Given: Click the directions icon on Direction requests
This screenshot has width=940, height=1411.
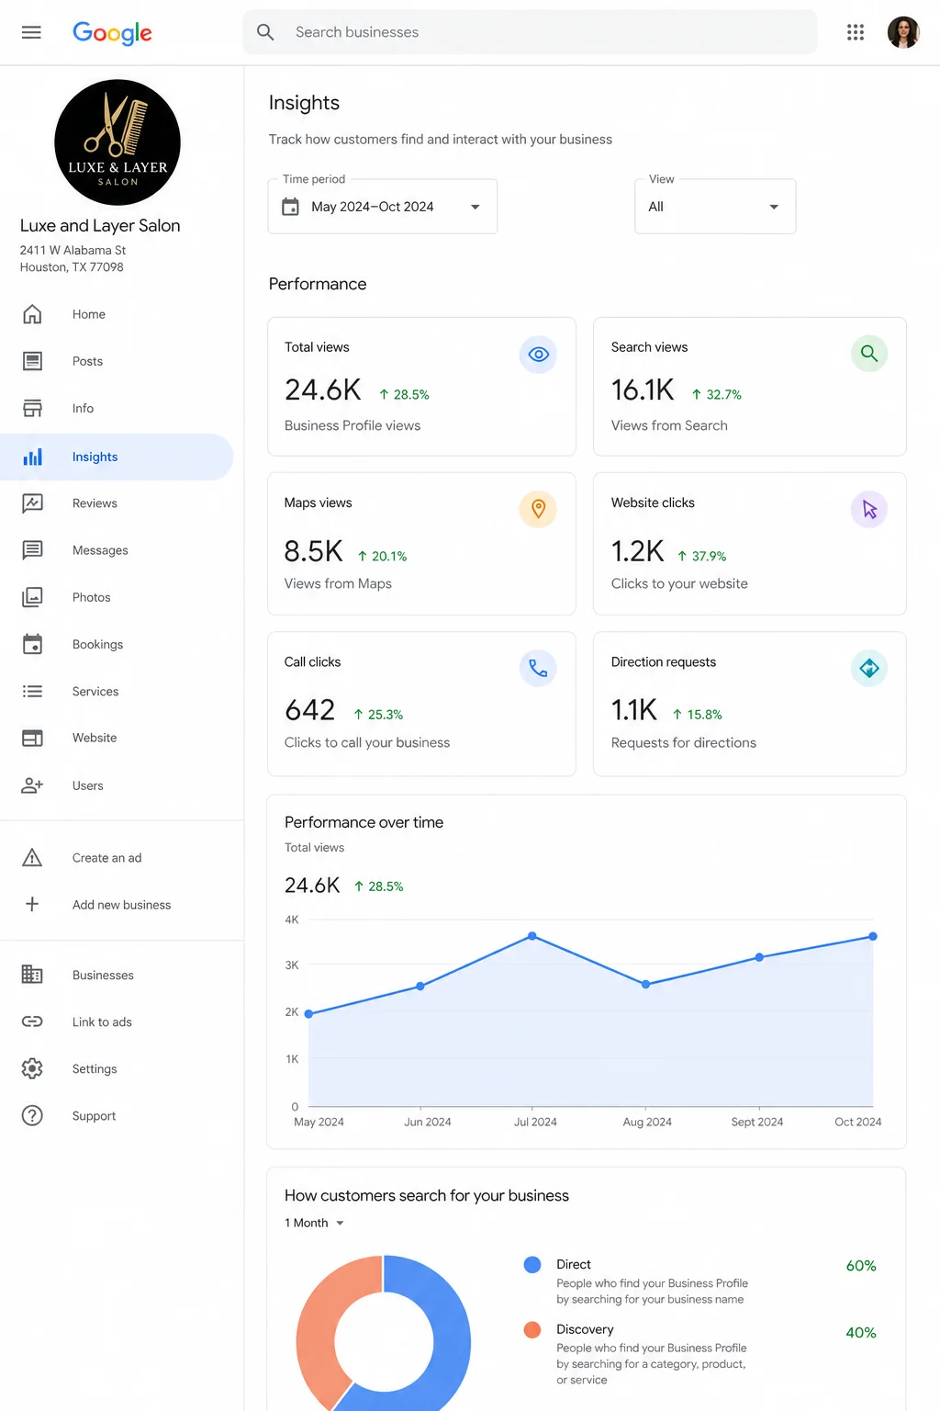Looking at the screenshot, I should pos(869,668).
